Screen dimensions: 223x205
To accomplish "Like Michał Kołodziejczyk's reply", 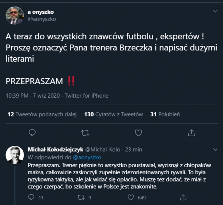I will click(x=131, y=197).
